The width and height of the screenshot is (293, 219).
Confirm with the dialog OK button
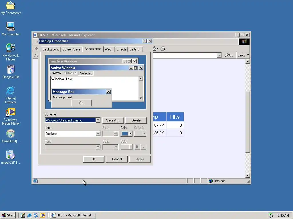94,159
